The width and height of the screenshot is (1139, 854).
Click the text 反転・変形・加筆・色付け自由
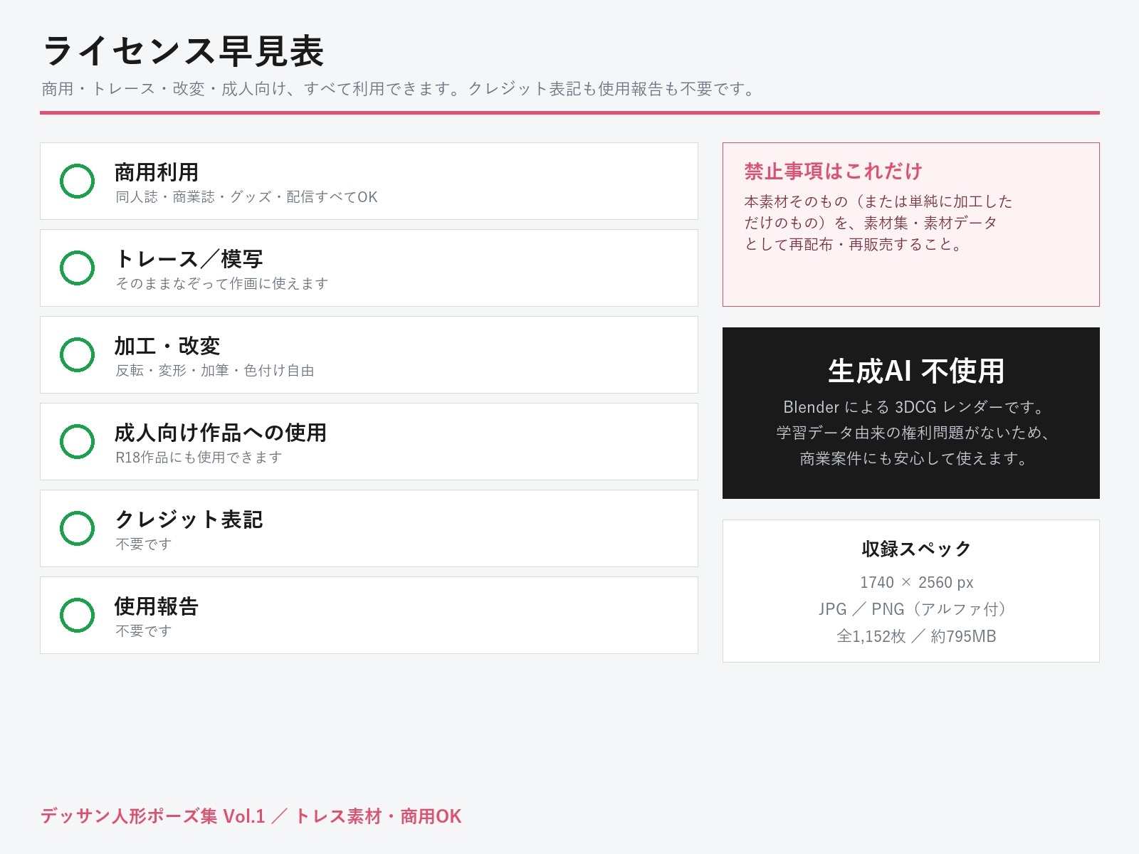[215, 371]
